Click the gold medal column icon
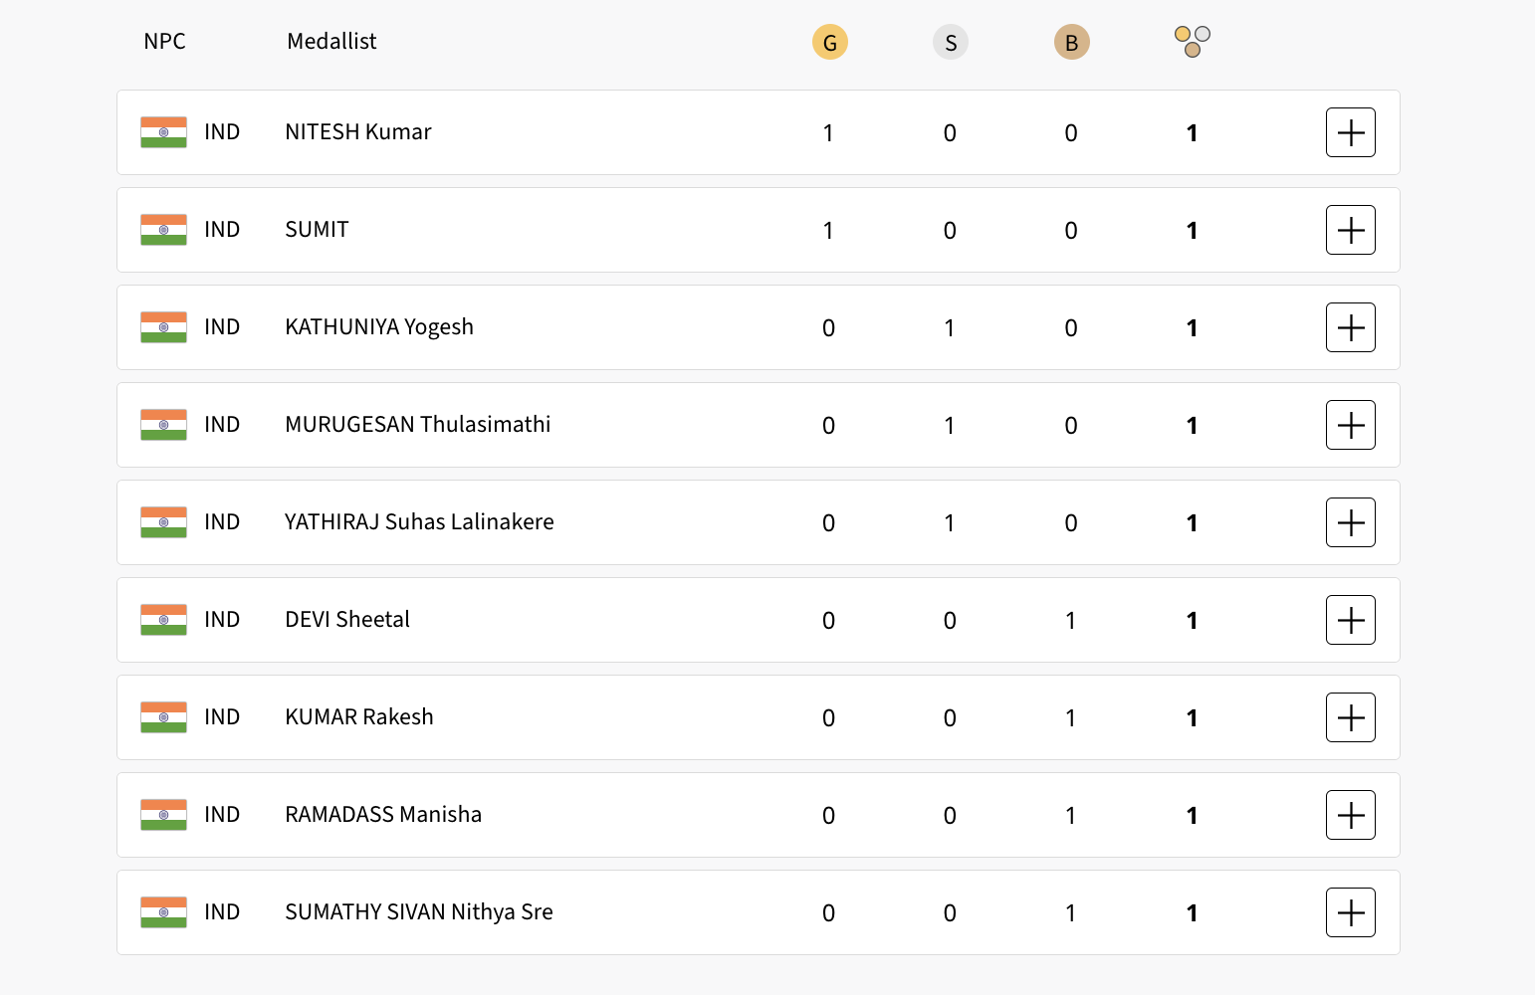1535x995 pixels. (829, 43)
